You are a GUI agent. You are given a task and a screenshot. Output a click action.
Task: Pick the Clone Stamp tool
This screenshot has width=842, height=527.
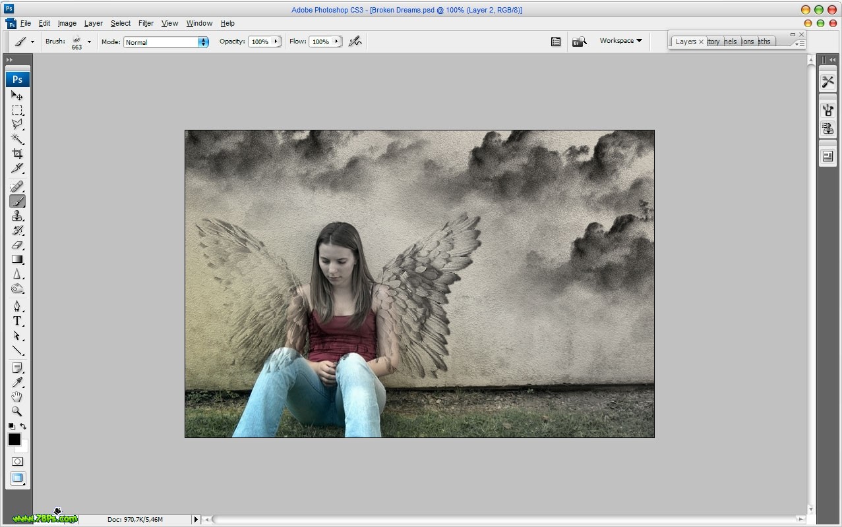(x=17, y=216)
